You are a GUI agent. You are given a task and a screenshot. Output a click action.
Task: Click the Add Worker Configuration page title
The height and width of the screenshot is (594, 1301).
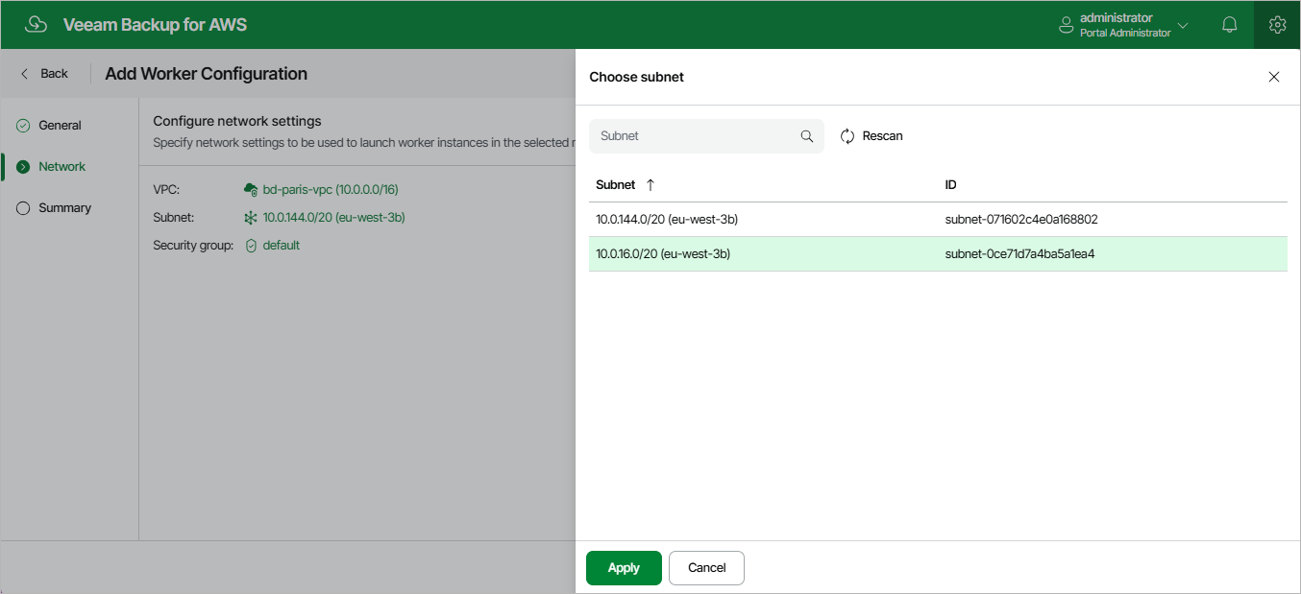[207, 74]
